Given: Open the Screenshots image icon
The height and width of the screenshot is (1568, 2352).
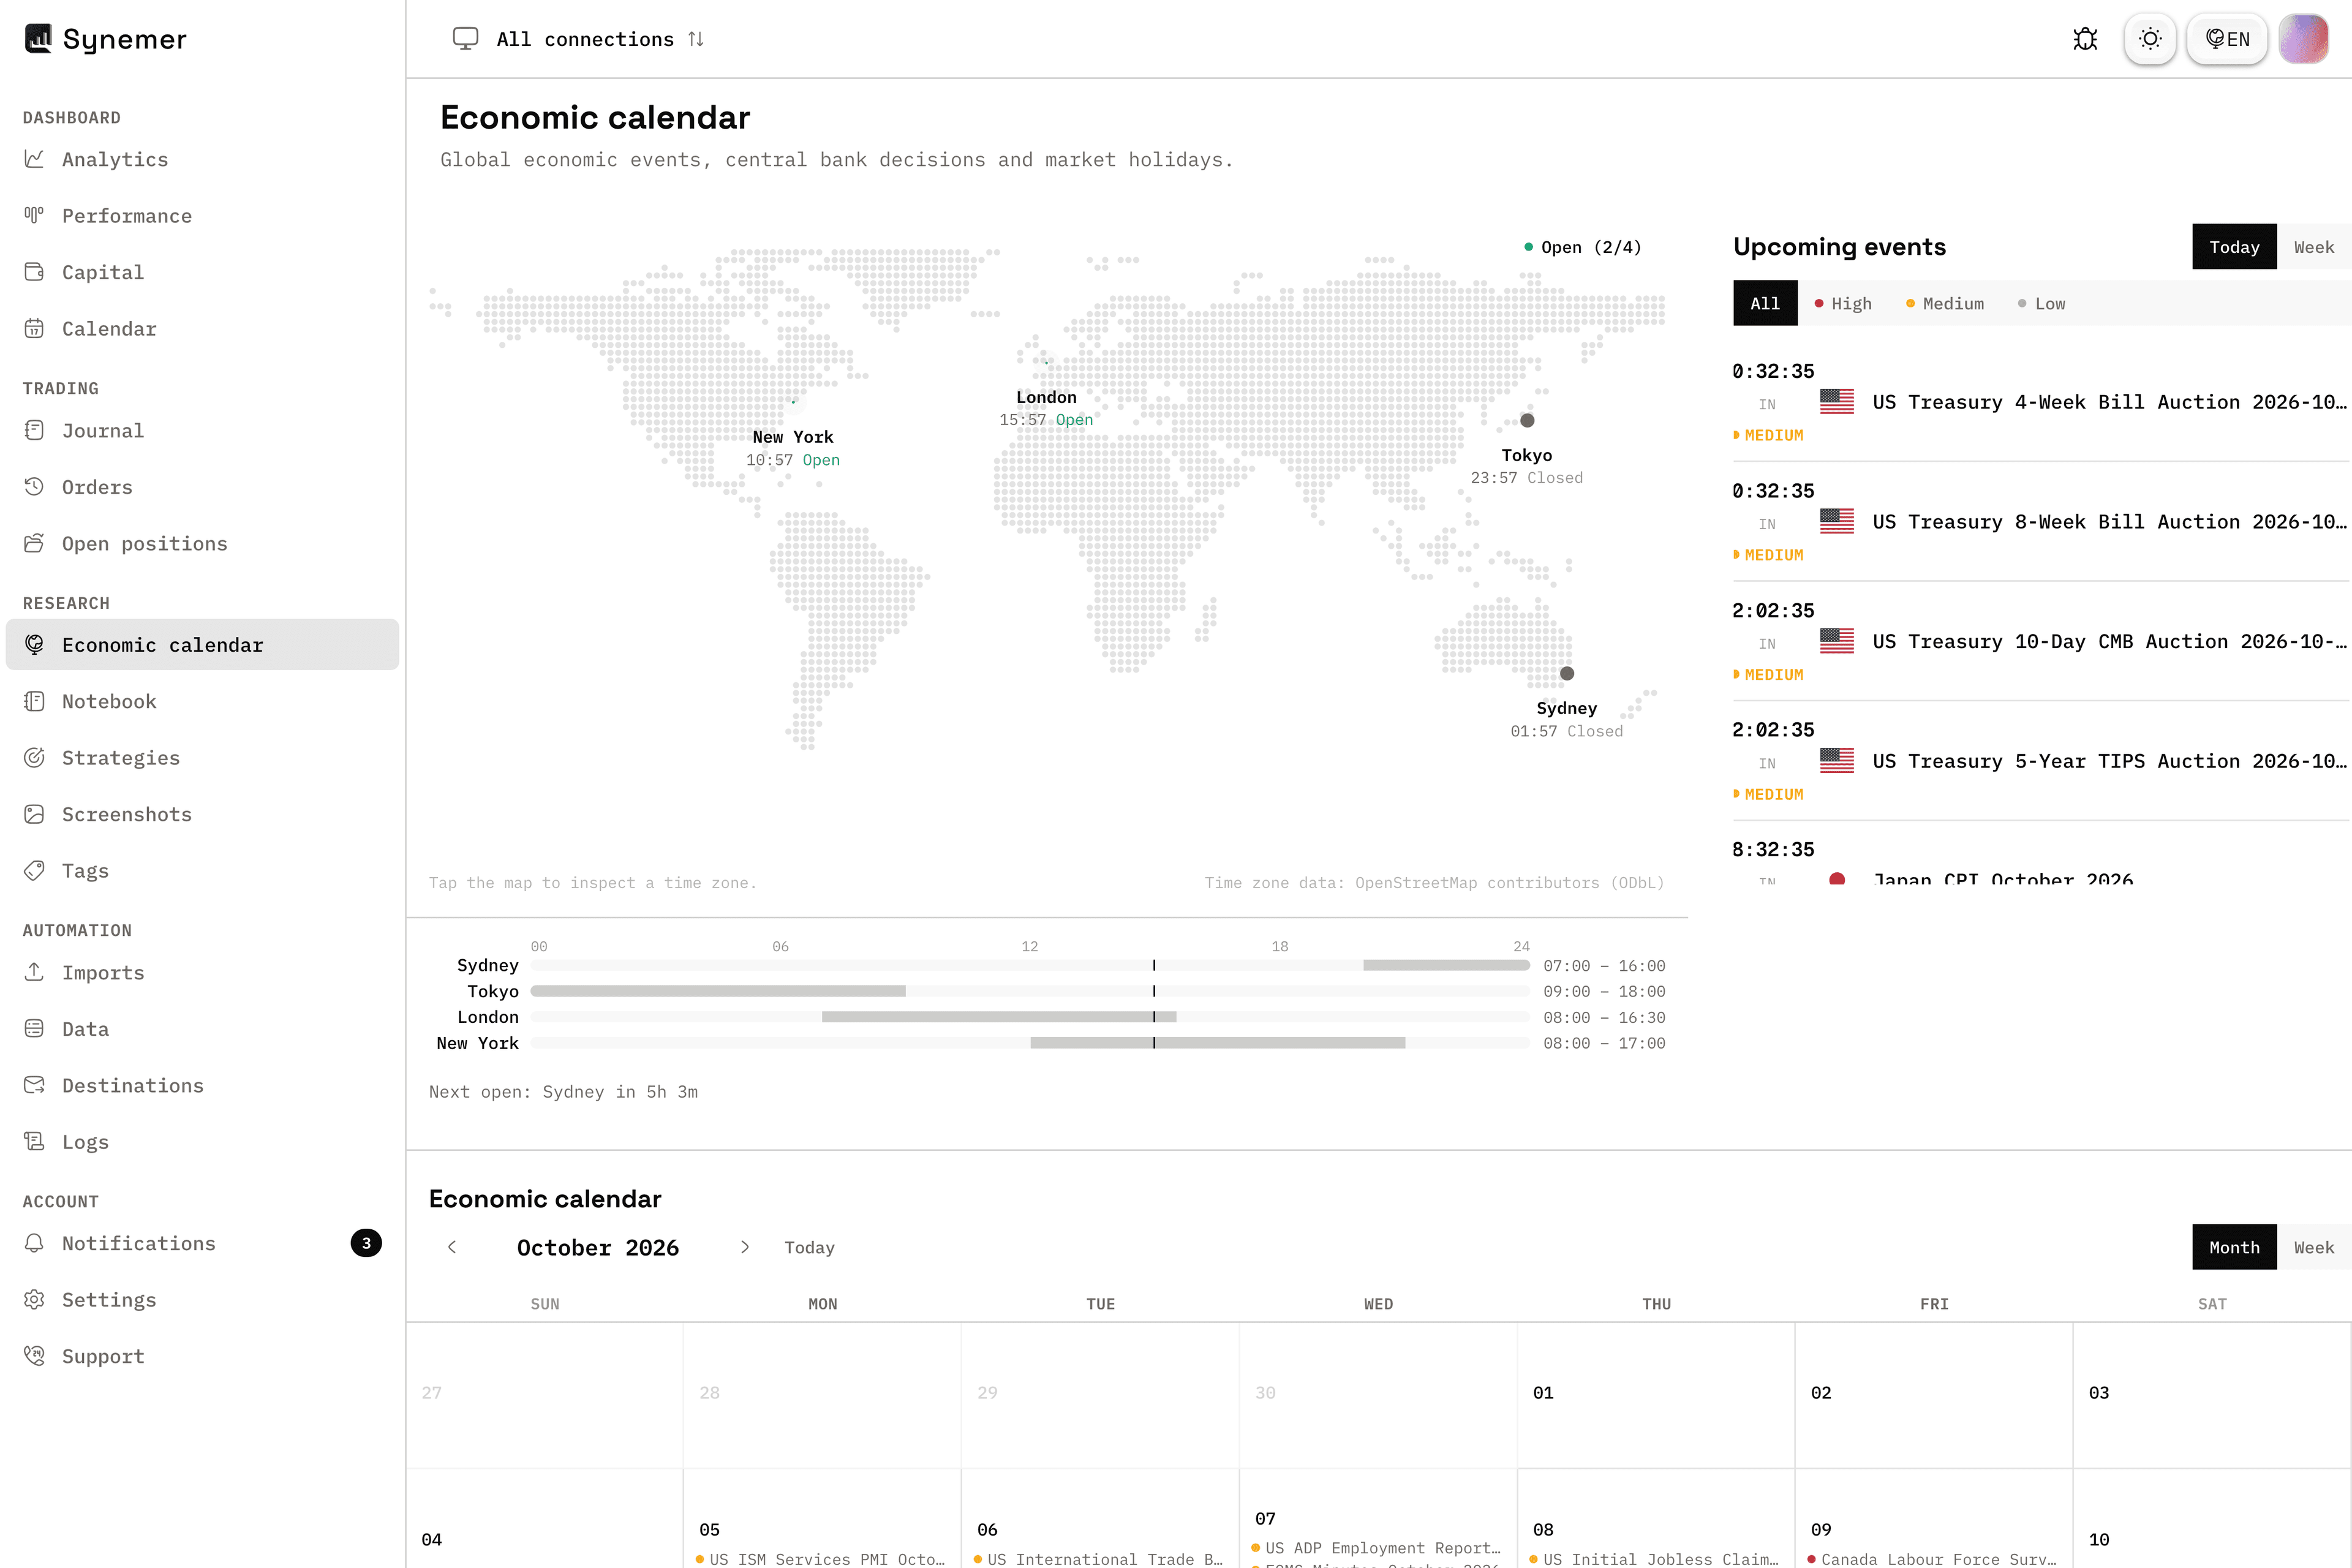Looking at the screenshot, I should (x=34, y=814).
